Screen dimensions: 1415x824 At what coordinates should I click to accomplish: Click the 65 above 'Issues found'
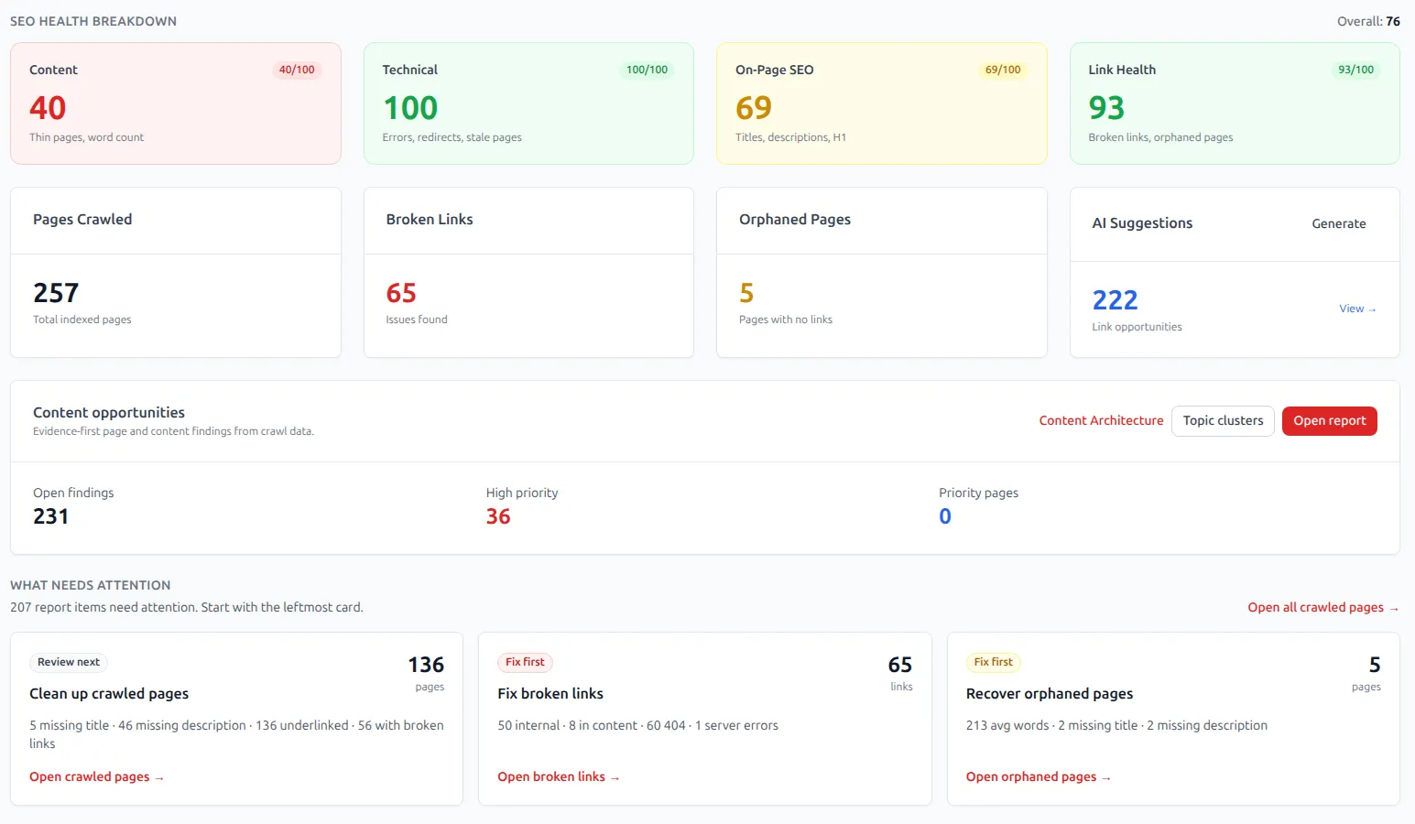pos(401,293)
